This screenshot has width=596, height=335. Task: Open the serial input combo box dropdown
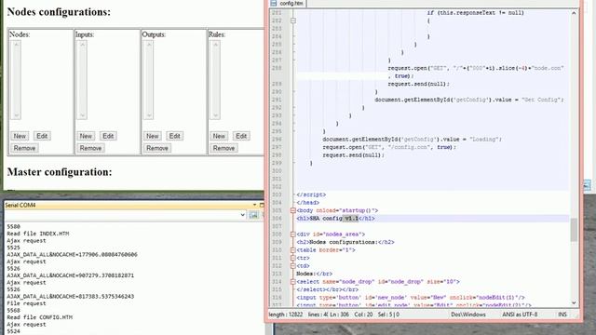coord(242,215)
